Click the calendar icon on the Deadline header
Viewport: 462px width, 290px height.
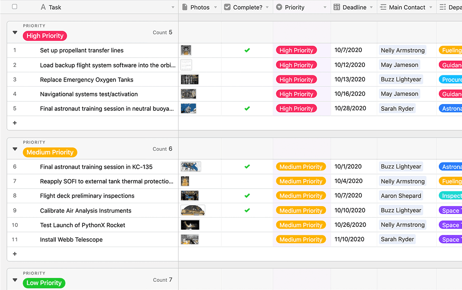[x=337, y=7]
